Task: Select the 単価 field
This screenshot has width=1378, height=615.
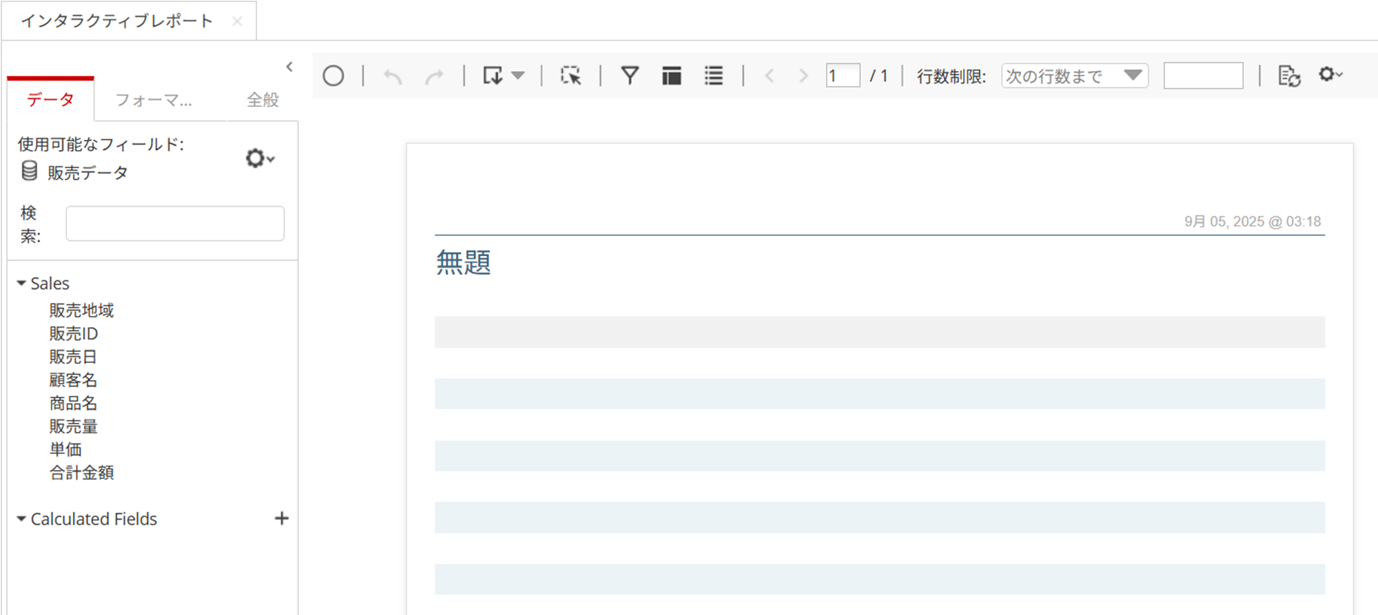Action: pyautogui.click(x=65, y=450)
